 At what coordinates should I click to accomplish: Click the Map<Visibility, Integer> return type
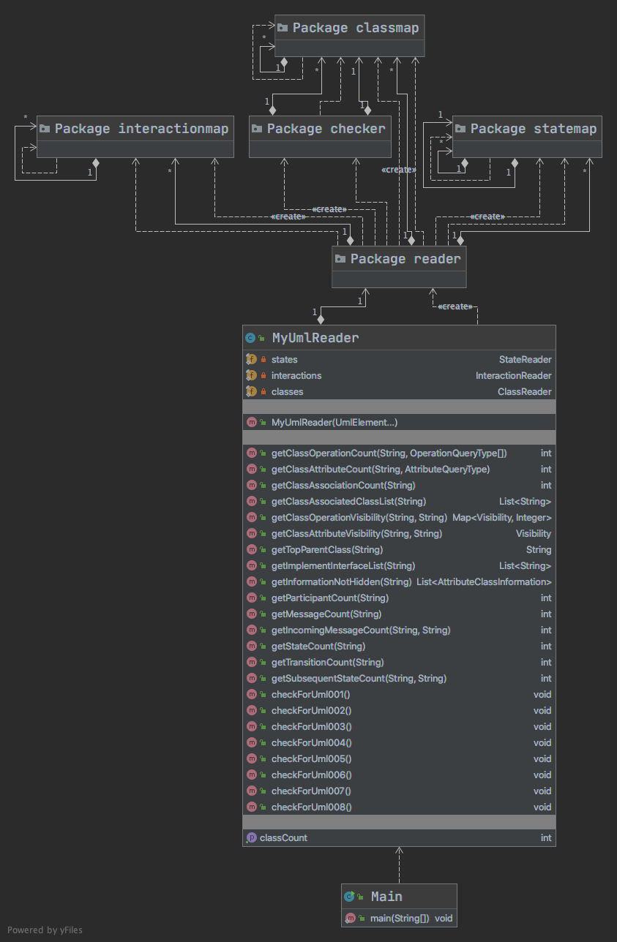502,517
